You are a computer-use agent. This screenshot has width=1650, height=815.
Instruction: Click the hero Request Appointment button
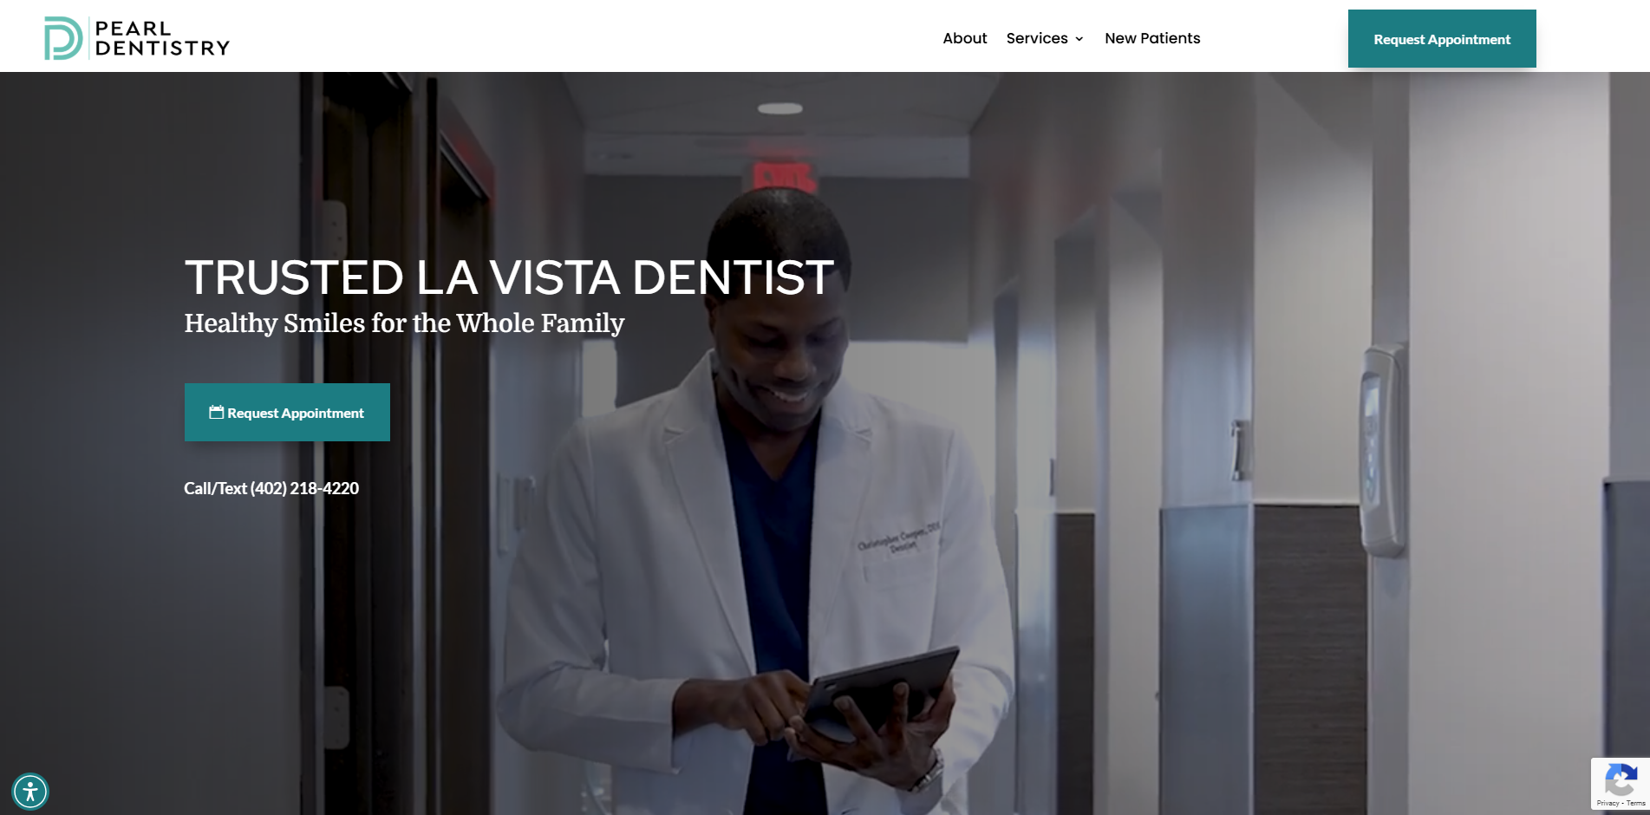pyautogui.click(x=287, y=413)
